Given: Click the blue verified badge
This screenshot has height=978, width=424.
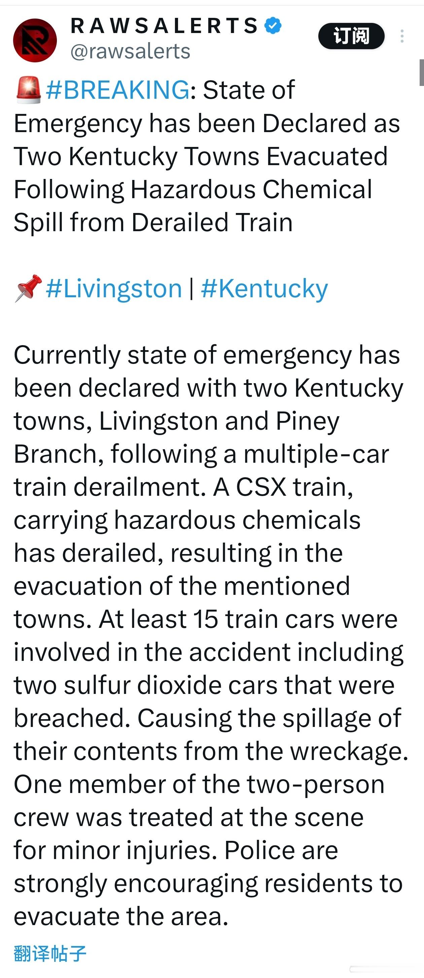Looking at the screenshot, I should [273, 25].
